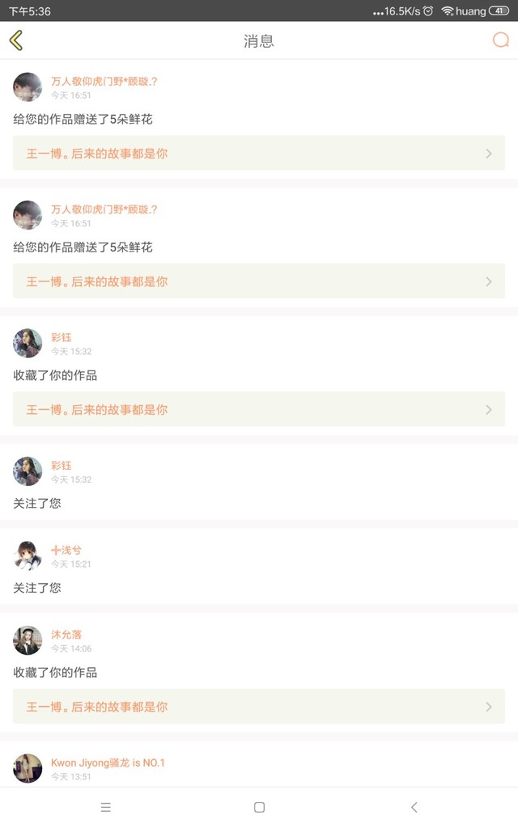Tap username 沐允落
Screen dimensions: 518x828
pyautogui.click(x=66, y=635)
